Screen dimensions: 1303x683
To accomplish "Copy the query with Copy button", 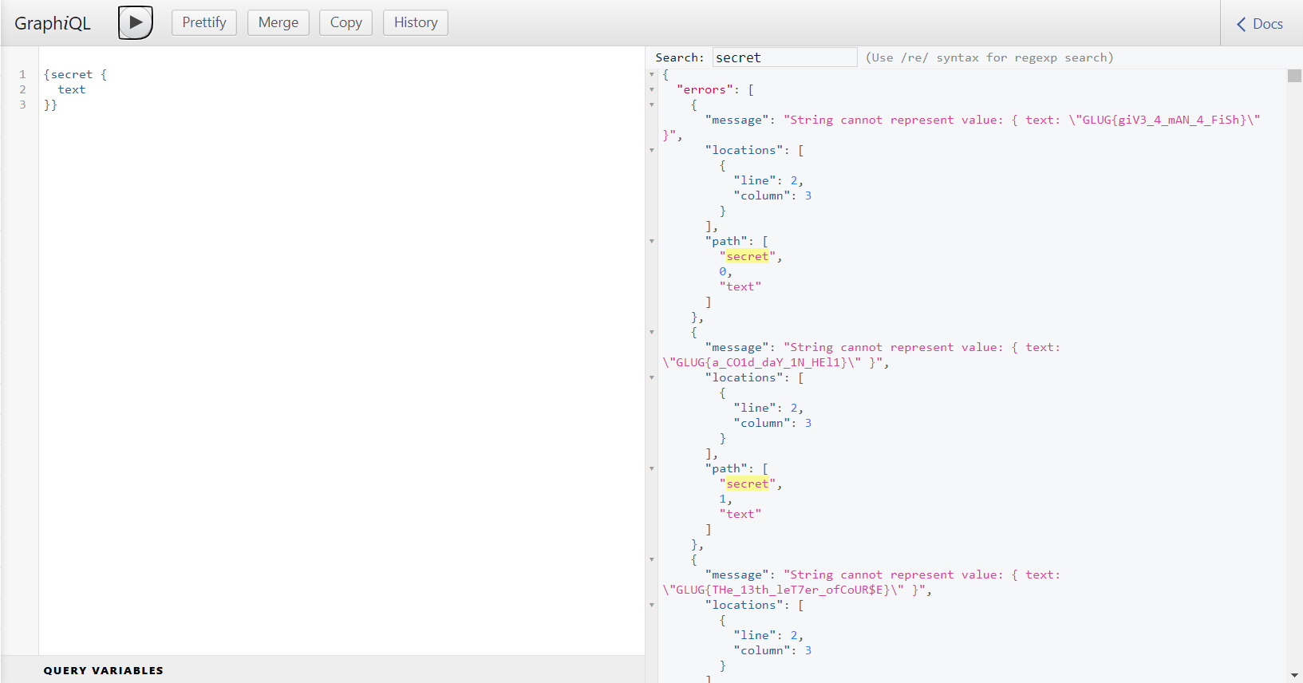I will pyautogui.click(x=346, y=22).
